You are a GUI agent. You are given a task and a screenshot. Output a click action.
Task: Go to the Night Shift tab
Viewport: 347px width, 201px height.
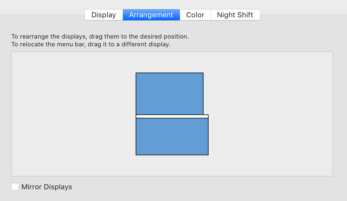(x=235, y=15)
